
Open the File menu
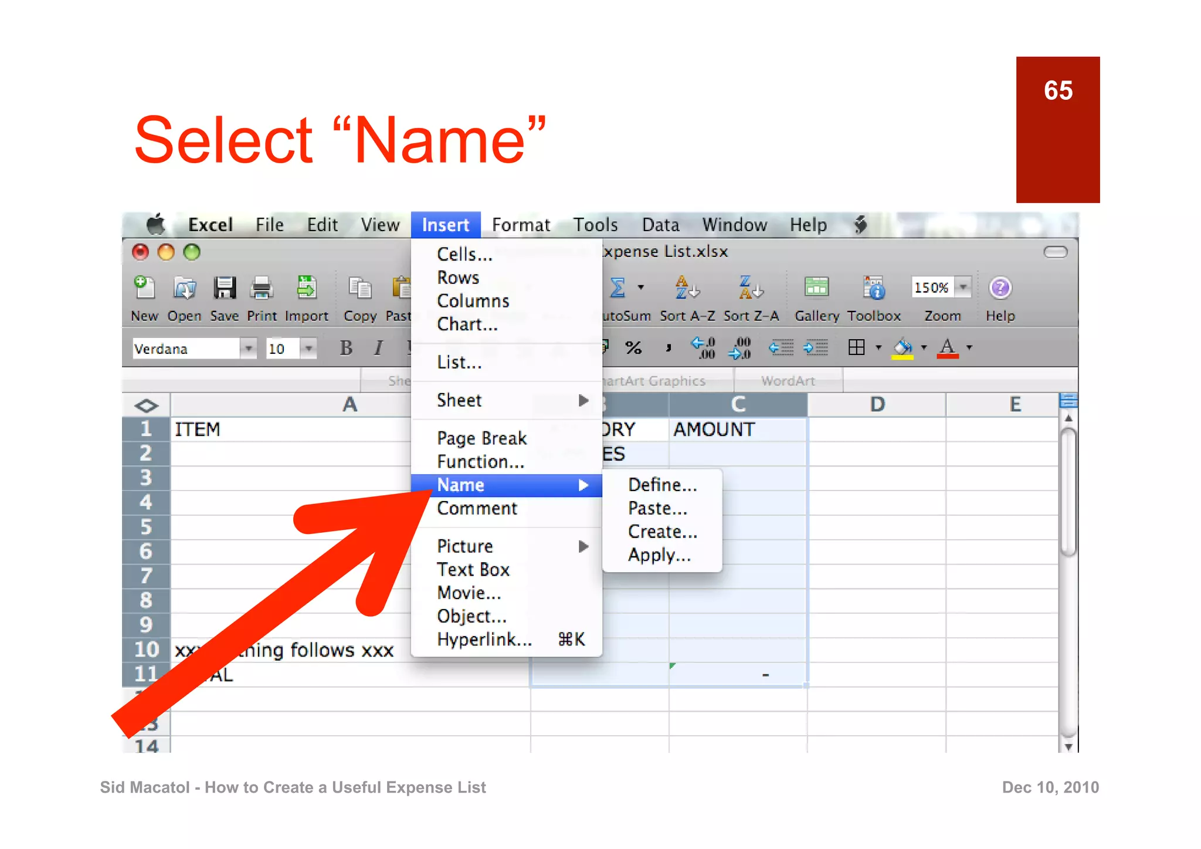[x=269, y=225]
